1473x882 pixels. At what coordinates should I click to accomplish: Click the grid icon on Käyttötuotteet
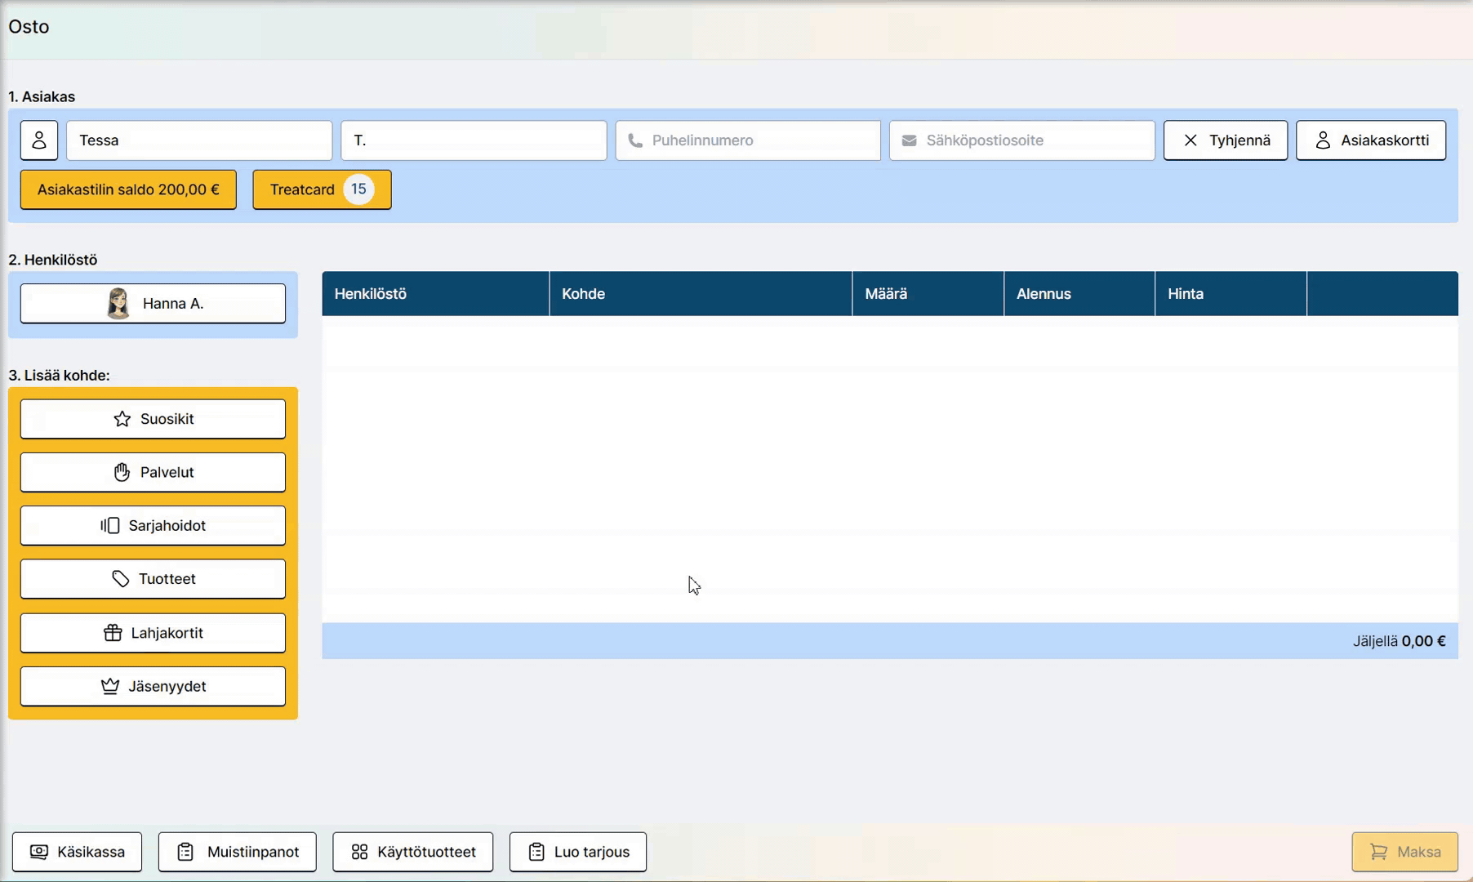coord(359,852)
